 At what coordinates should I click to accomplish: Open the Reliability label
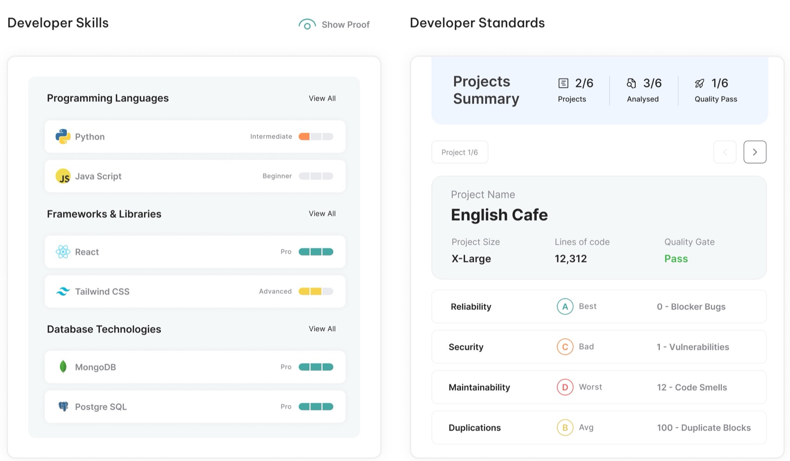(x=471, y=306)
